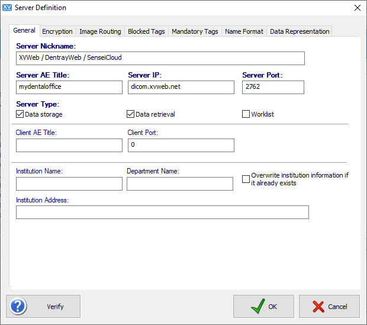Screen dimensions: 367x325
Task: Click the 'Server Nickname:' label
Action: 46,46
